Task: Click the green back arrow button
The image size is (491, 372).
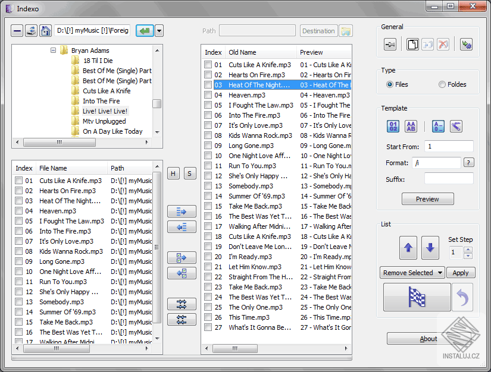Action: click(x=144, y=31)
